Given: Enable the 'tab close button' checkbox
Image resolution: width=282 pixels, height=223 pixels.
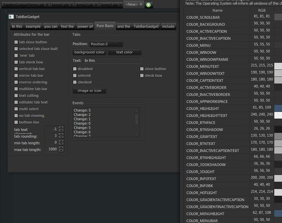Looking at the screenshot, I should pyautogui.click(x=16, y=42).
